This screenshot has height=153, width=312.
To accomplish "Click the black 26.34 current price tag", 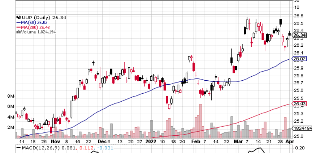I will pyautogui.click(x=299, y=35).
